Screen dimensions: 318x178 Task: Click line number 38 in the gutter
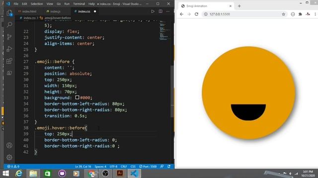point(26,128)
